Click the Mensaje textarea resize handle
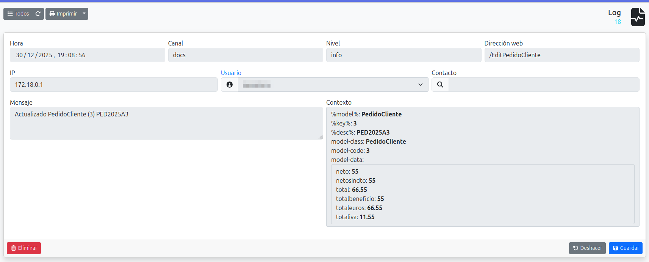Viewport: 649px width, 262px height. pyautogui.click(x=321, y=137)
